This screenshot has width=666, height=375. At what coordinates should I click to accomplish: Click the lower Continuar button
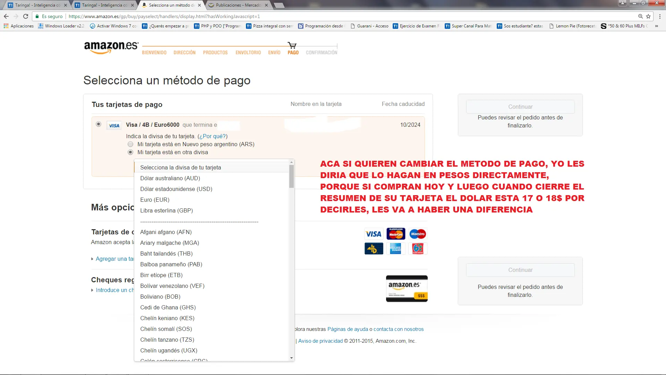pyautogui.click(x=520, y=270)
